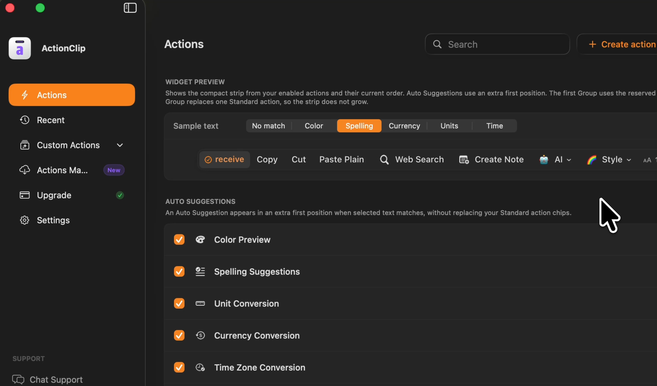Click the New badge on Actions Marketplace

(114, 170)
